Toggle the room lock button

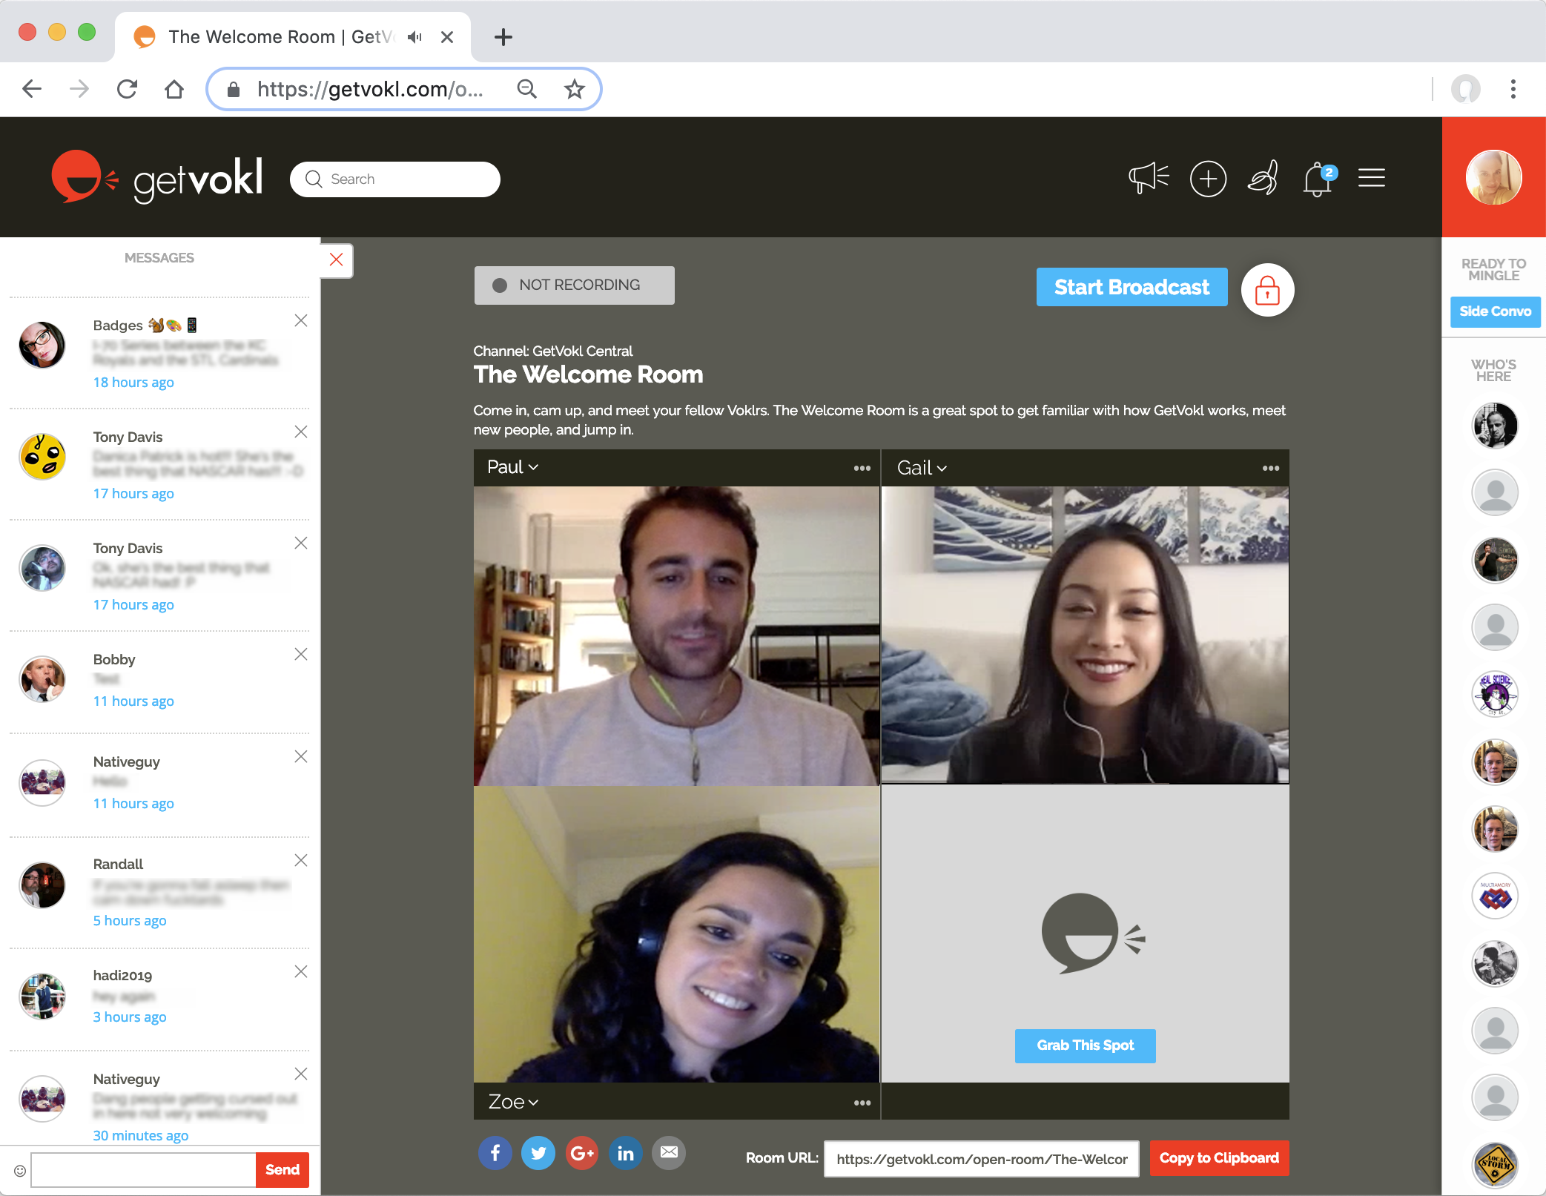tap(1267, 290)
